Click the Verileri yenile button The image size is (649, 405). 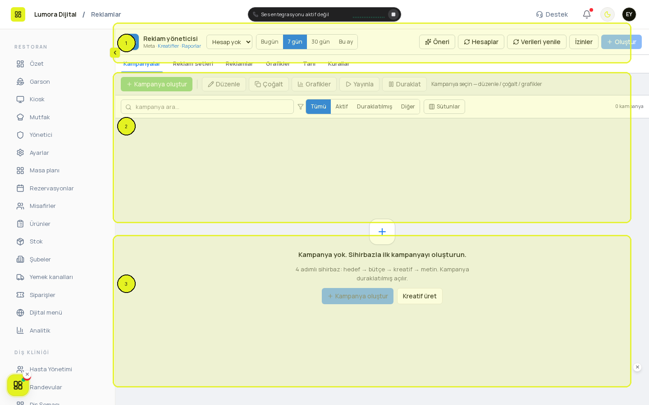click(x=537, y=42)
